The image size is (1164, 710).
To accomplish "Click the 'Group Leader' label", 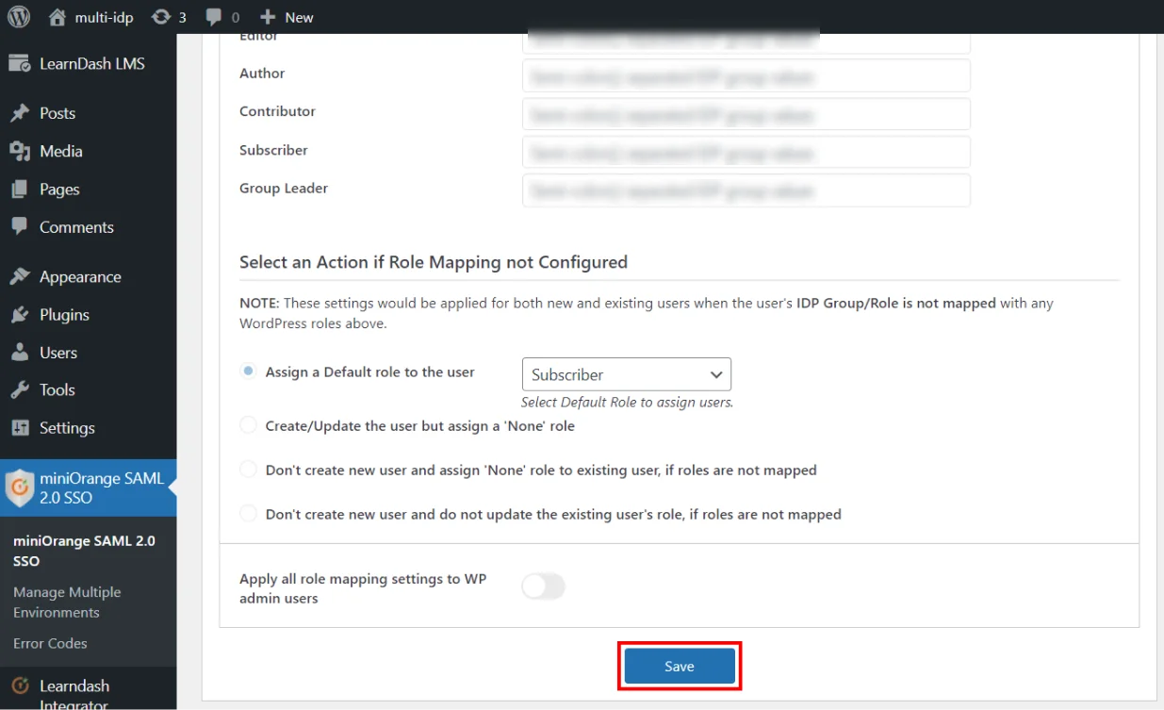I will coord(284,188).
